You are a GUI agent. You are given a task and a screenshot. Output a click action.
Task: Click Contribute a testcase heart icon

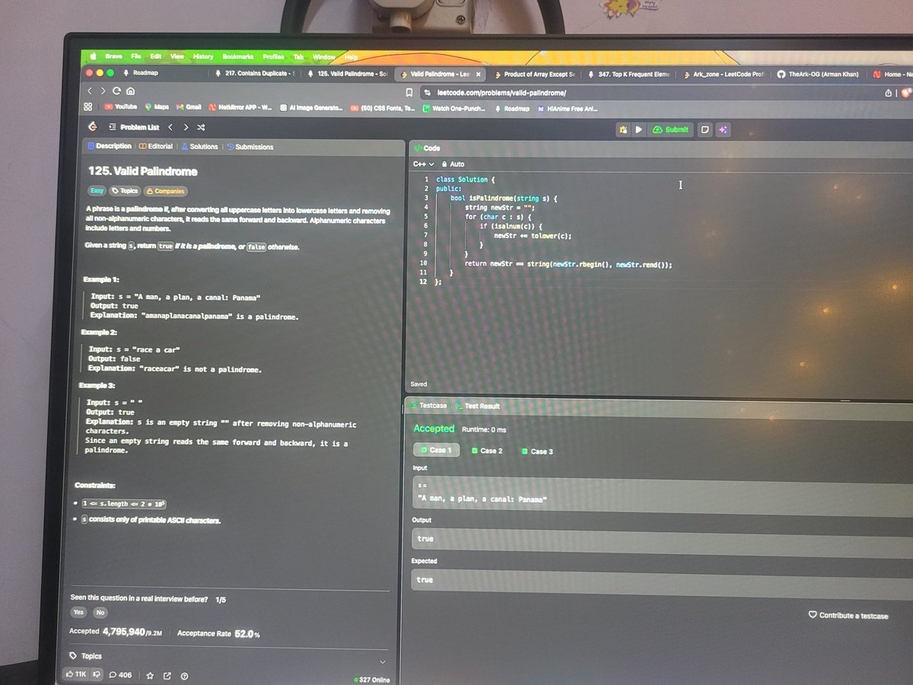(812, 615)
